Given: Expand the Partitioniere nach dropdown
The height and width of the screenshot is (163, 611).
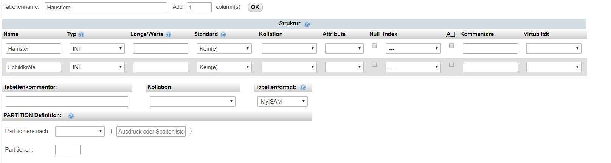Looking at the screenshot, I should point(80,131).
